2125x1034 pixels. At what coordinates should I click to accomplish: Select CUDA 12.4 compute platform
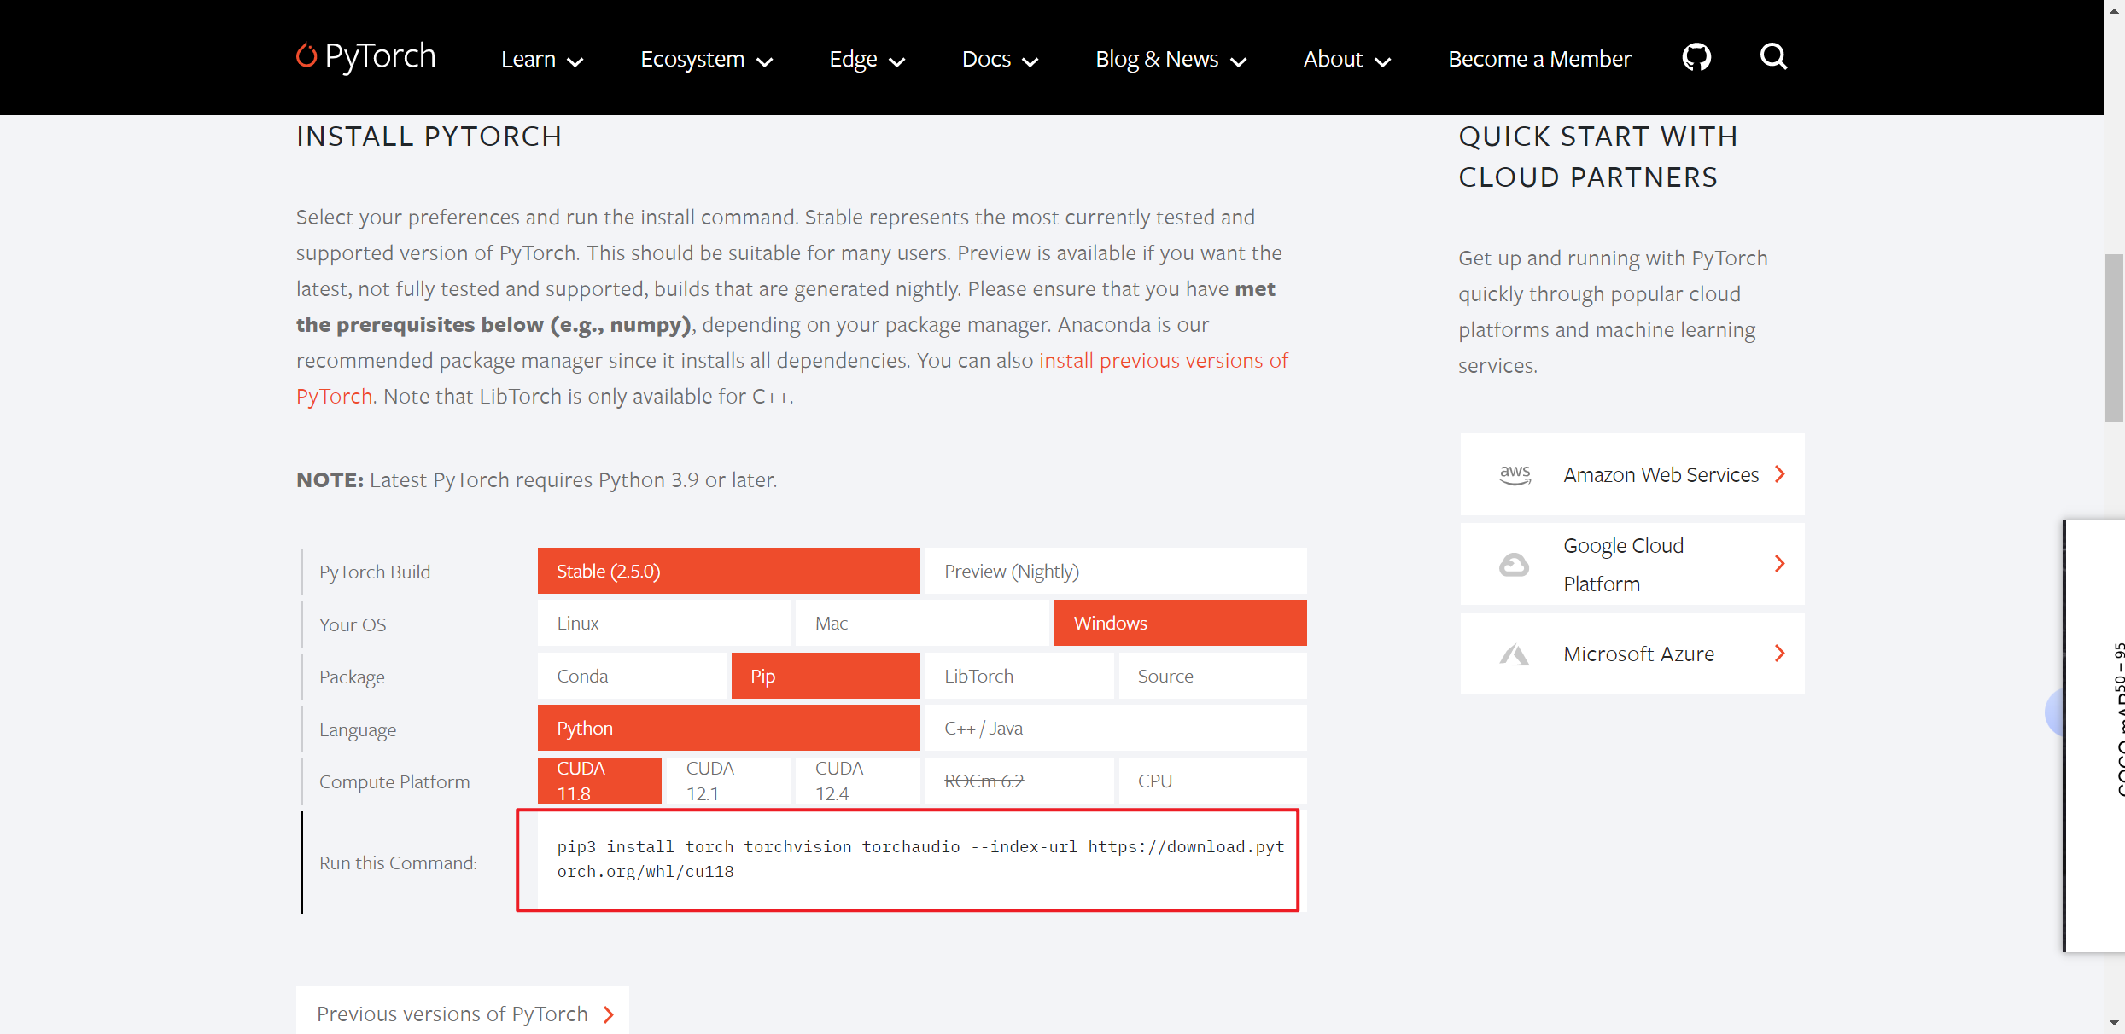[857, 781]
